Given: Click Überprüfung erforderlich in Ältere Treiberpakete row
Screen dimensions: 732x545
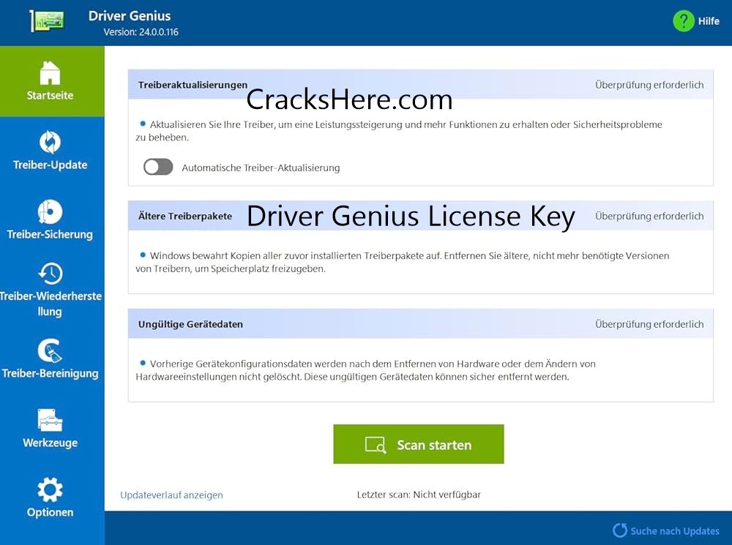Looking at the screenshot, I should click(x=649, y=216).
